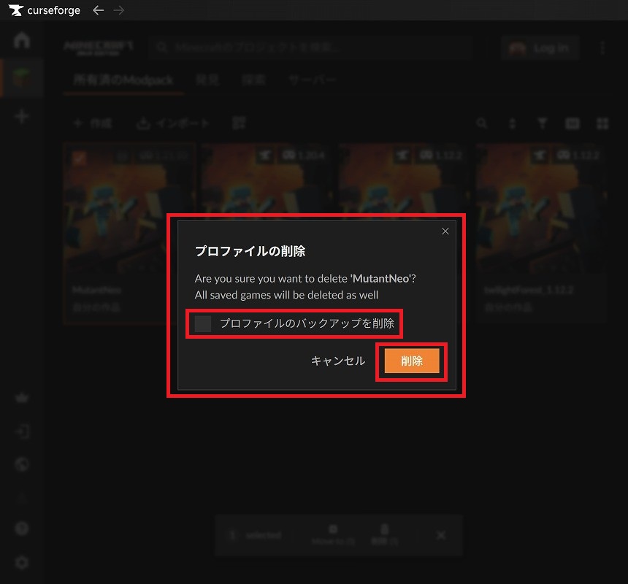The image size is (628, 584).
Task: Confirm deletion with the orange 削除 button
Action: point(412,361)
